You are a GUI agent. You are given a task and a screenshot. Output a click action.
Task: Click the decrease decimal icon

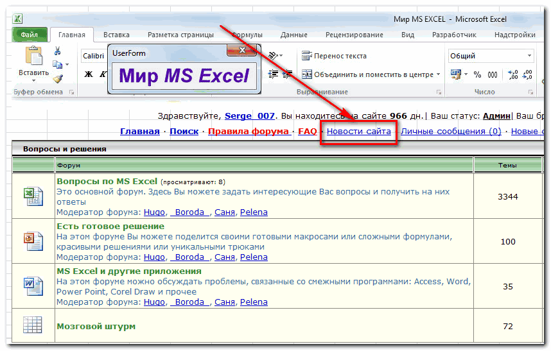coord(527,74)
